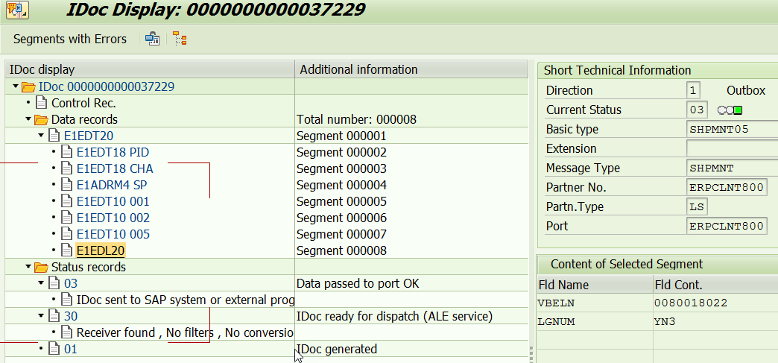Click Segments with Errors button

70,39
